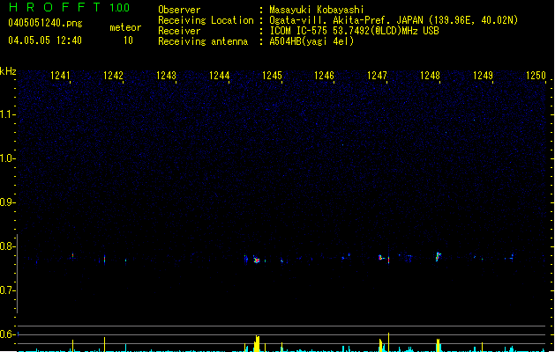Click the 1249 time axis marker
This screenshot has height=352, width=555.
click(x=484, y=76)
